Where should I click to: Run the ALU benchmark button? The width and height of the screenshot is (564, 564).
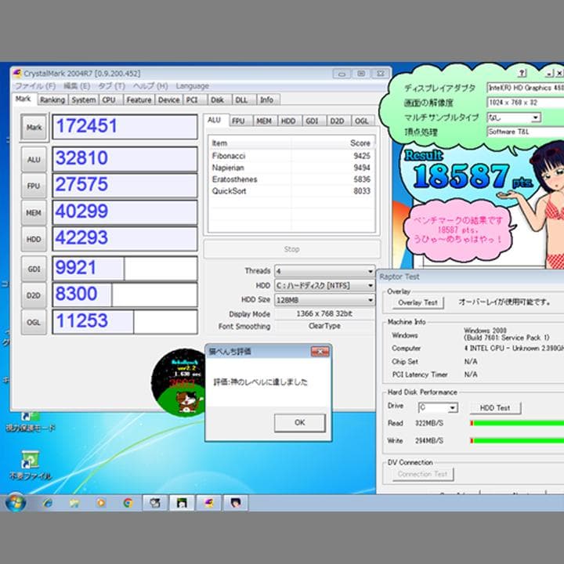[x=34, y=160]
